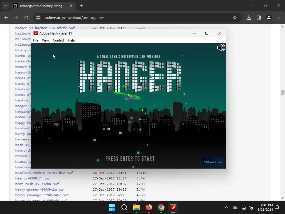Click the hazmat-1 link in the listing
The height and width of the screenshot is (214, 285).
[23, 162]
